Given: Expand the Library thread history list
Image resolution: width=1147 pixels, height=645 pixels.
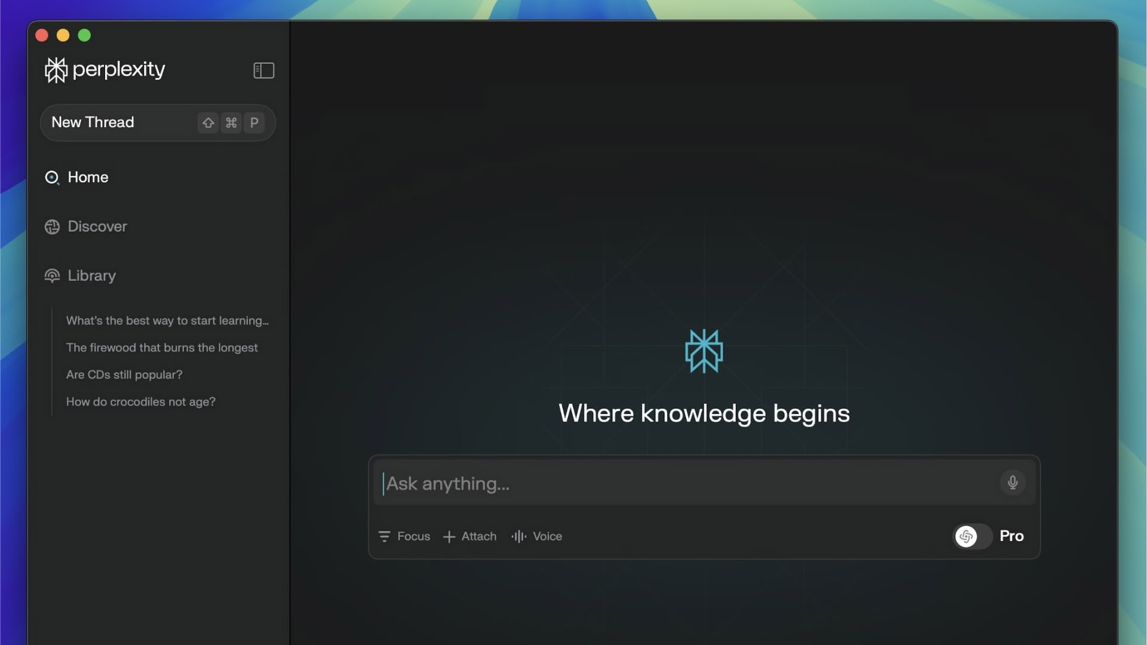Looking at the screenshot, I should coord(91,276).
